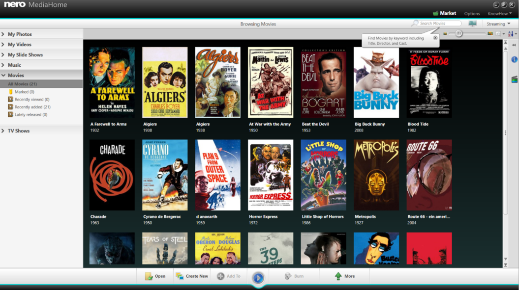This screenshot has height=290, width=519.
Task: Click the monitor streaming device icon
Action: (472, 24)
